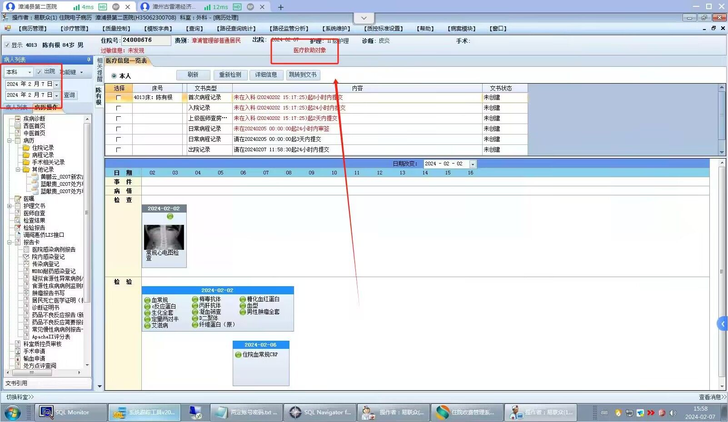Click the green 梅毒抗体 result icon
The image size is (728, 422).
(x=195, y=299)
